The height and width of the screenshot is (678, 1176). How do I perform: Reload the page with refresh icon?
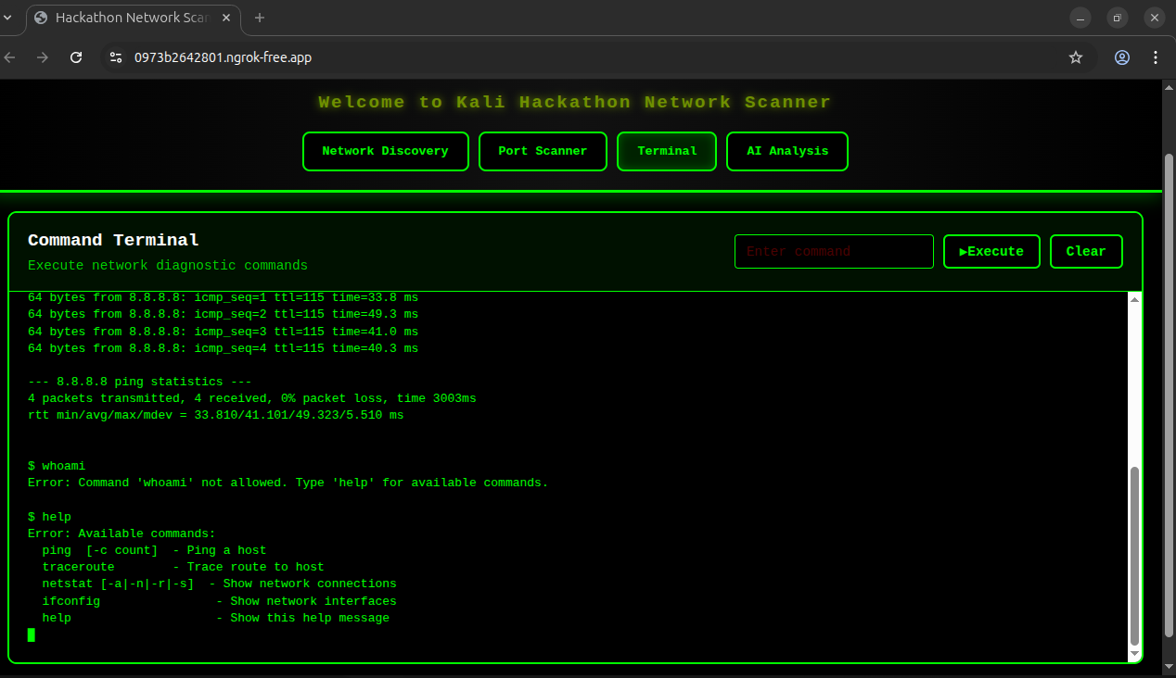click(77, 57)
